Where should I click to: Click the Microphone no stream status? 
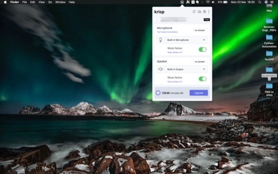pos(200,30)
